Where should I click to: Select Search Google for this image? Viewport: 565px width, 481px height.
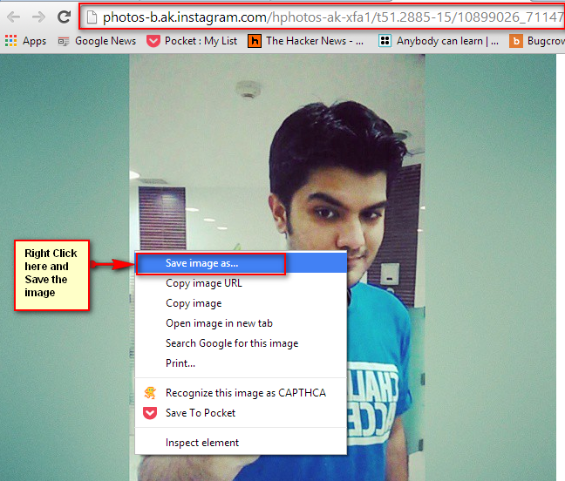[241, 343]
